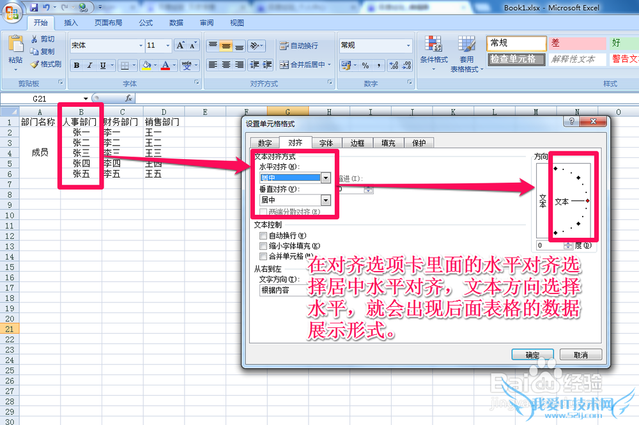Open the font name dropdown 宋体
The image size is (639, 425).
[x=141, y=45]
